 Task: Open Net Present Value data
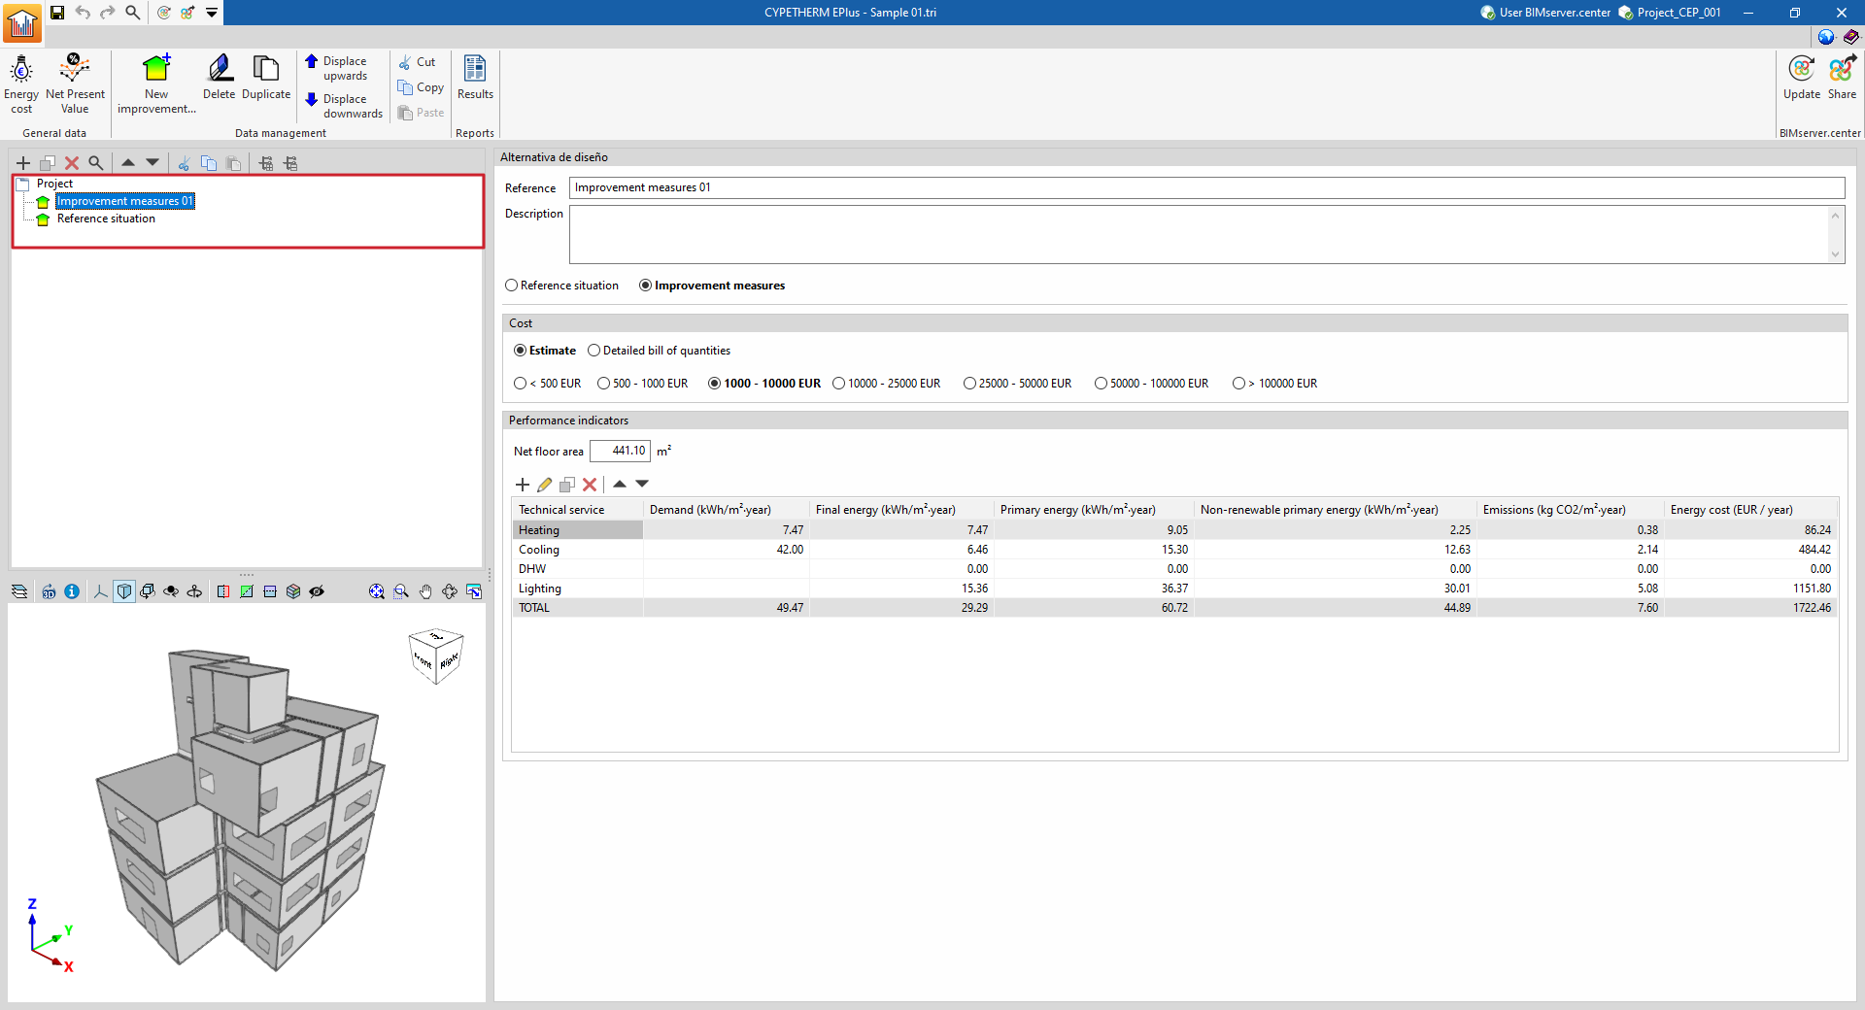point(75,83)
